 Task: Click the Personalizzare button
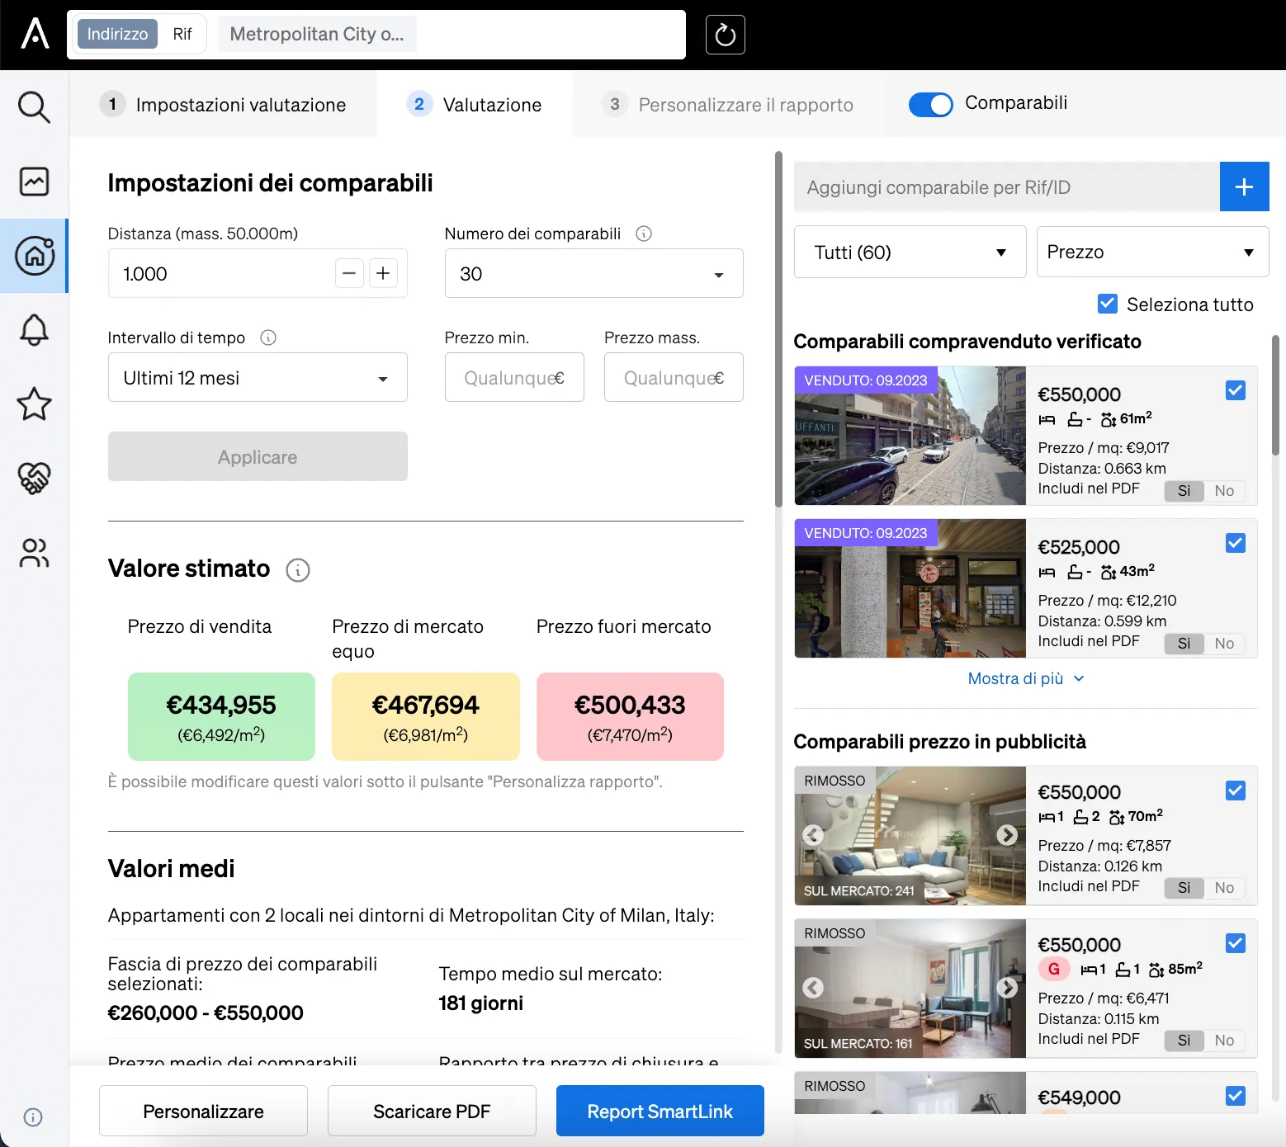tap(203, 1112)
